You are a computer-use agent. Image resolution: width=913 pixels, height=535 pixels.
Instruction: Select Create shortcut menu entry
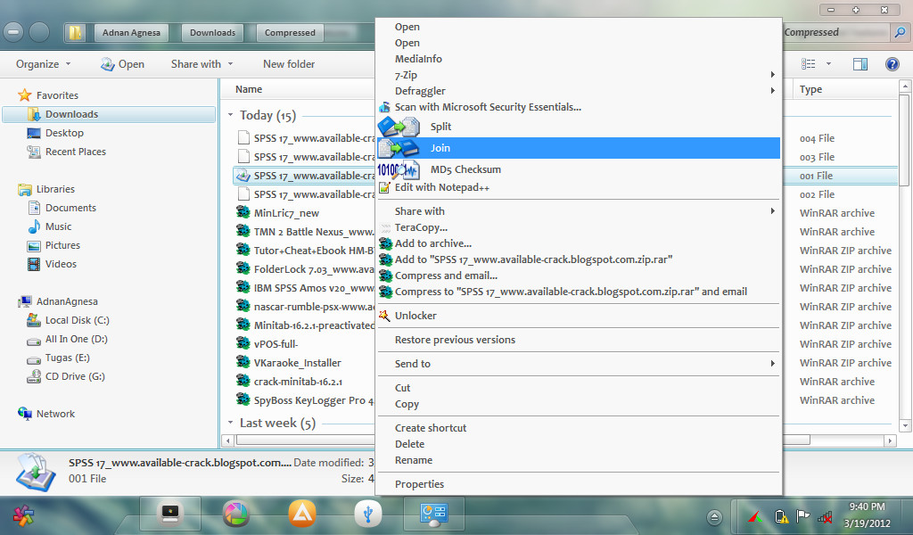click(431, 428)
